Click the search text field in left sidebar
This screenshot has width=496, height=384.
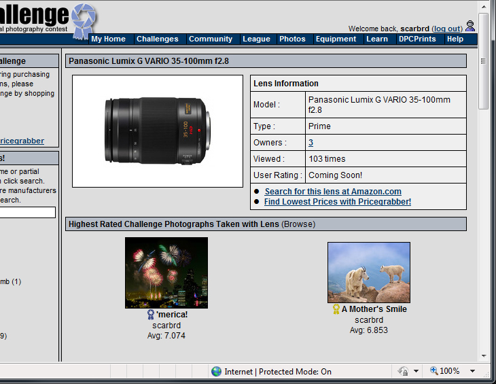coord(28,212)
